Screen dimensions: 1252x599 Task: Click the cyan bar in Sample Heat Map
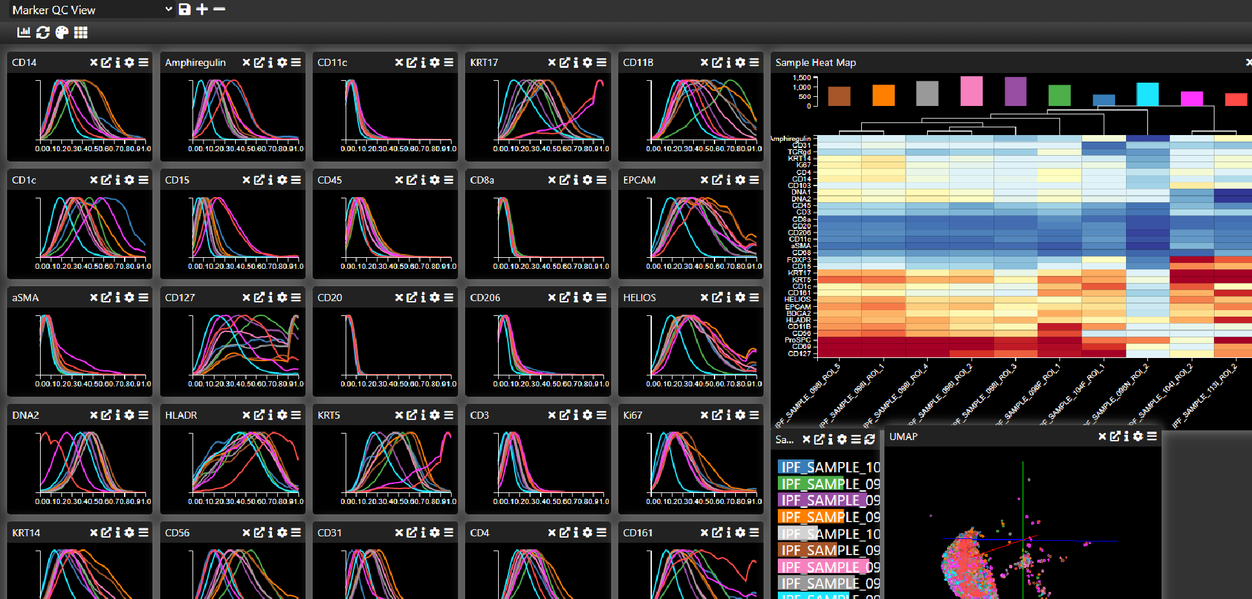1147,94
